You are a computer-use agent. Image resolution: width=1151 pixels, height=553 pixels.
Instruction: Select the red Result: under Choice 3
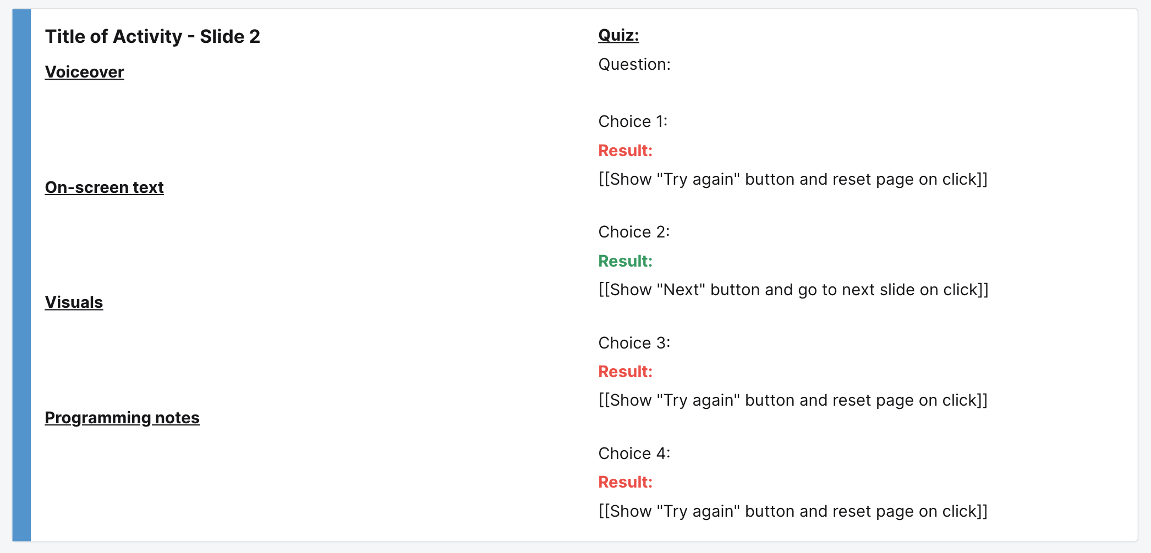coord(625,372)
